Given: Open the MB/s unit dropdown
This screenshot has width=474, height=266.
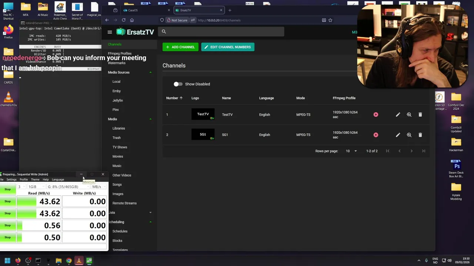Looking at the screenshot, I should pyautogui.click(x=99, y=187).
